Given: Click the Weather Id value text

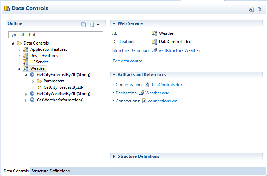Looking at the screenshot, I should coord(167,33).
